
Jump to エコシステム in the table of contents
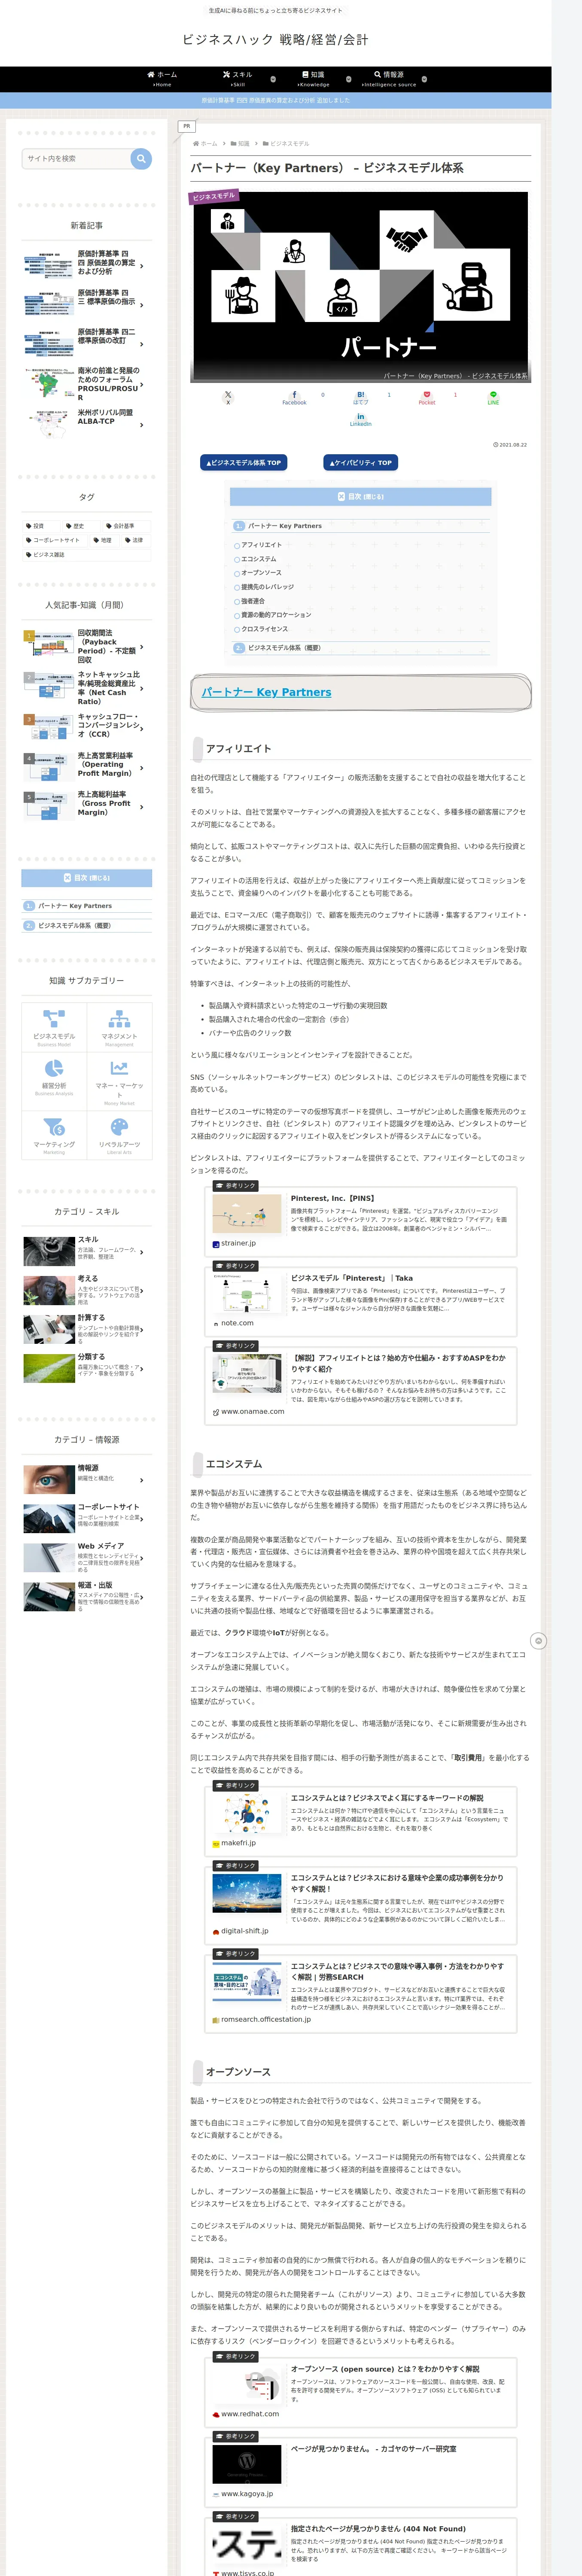(258, 559)
